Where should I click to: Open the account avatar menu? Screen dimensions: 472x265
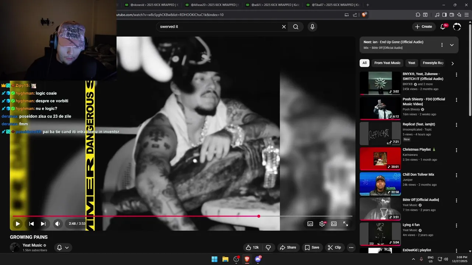pos(457,27)
